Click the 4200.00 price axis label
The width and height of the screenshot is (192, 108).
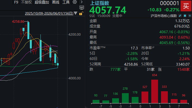coord(75,35)
